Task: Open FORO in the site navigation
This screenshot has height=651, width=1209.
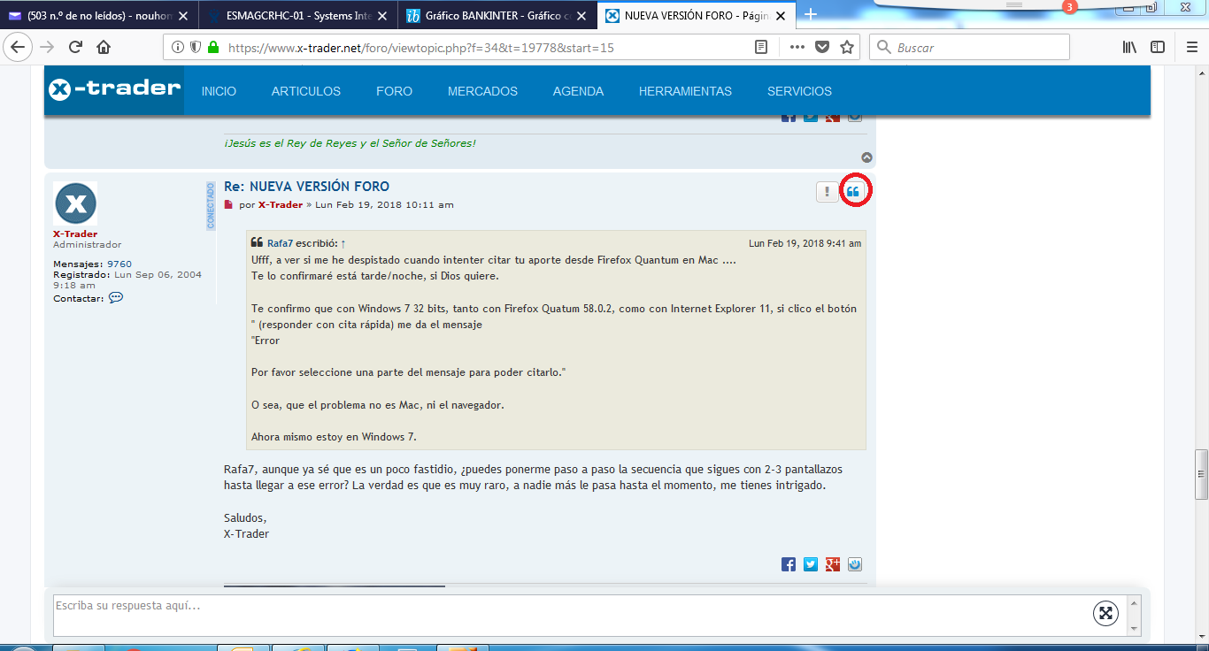Action: [x=394, y=91]
